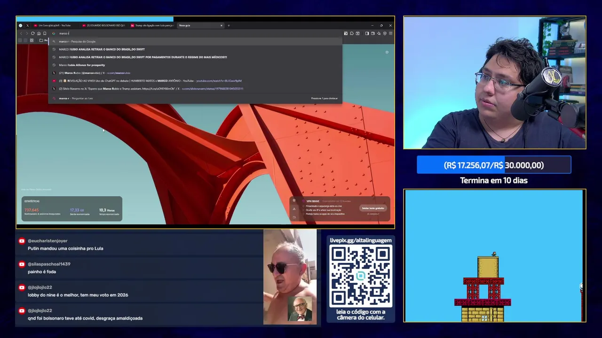Switch to the Trump cita ligação com Lula tab
This screenshot has height=338, width=602.
pyautogui.click(x=152, y=25)
